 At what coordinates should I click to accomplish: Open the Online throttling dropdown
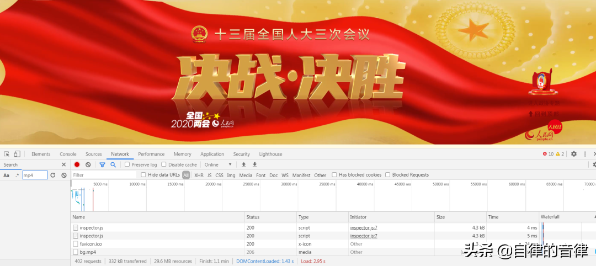coord(219,164)
